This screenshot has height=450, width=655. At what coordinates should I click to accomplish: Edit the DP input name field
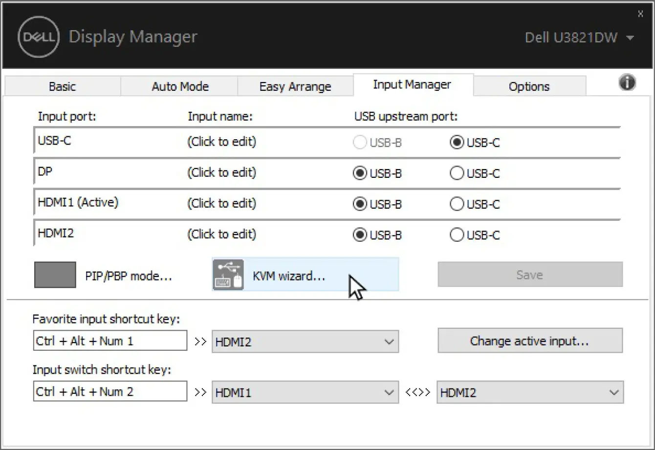point(221,172)
